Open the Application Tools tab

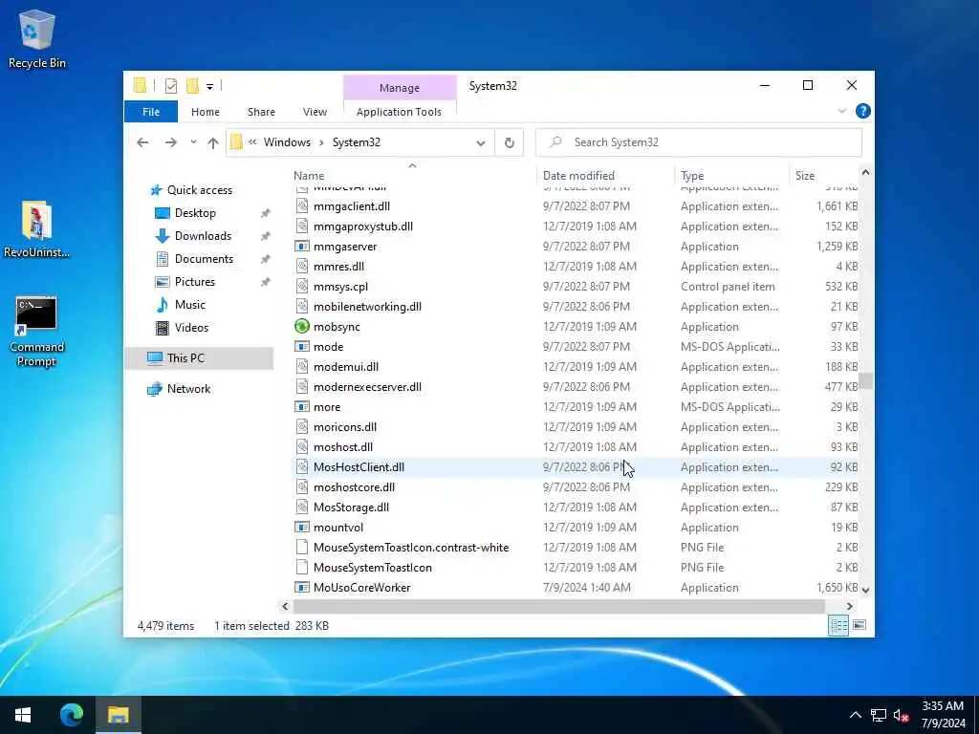click(x=399, y=112)
